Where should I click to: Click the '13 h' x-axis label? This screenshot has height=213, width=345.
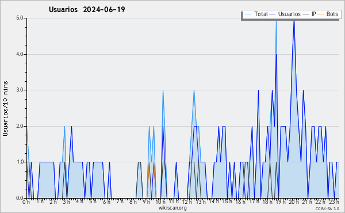pos(201,202)
